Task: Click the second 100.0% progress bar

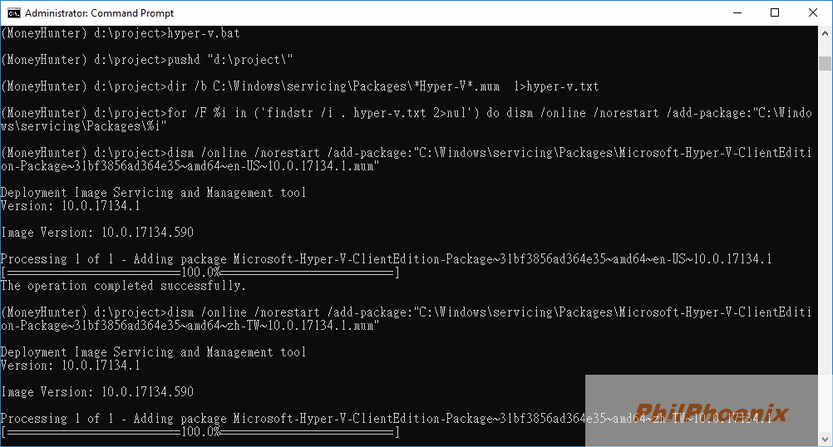Action: coord(200,431)
